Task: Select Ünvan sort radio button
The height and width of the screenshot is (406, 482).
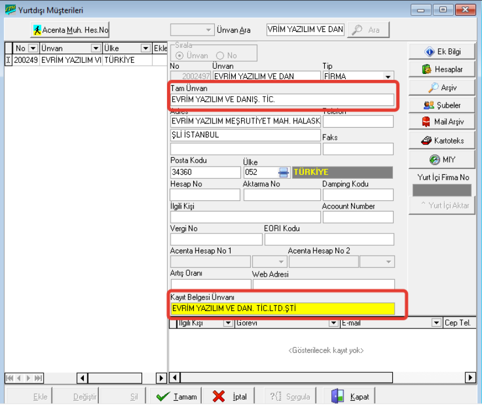Action: (179, 56)
